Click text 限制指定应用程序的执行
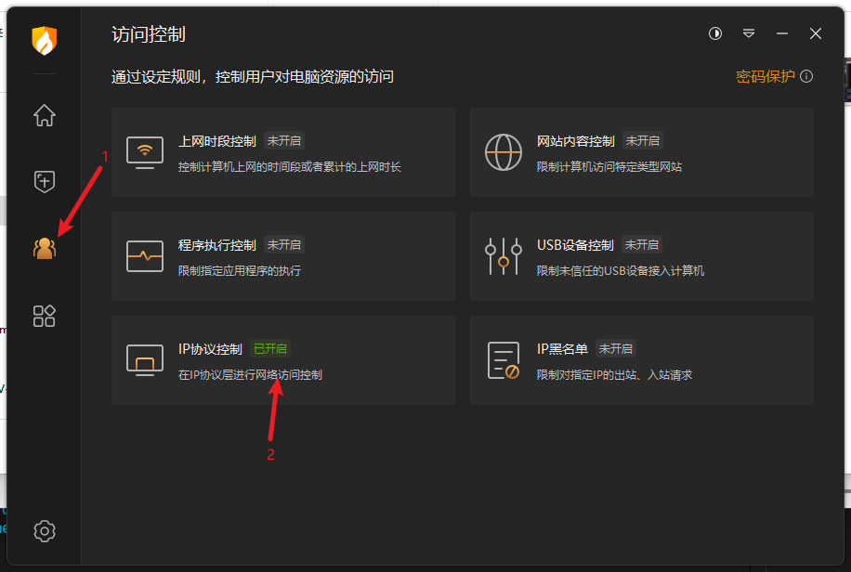The height and width of the screenshot is (572, 851). point(240,271)
